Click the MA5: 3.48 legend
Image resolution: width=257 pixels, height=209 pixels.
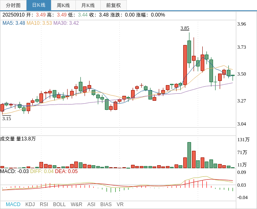14,23
